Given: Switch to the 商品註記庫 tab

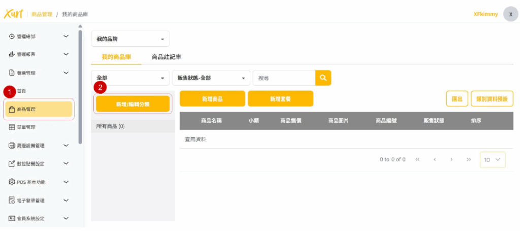Looking at the screenshot, I should (x=167, y=57).
